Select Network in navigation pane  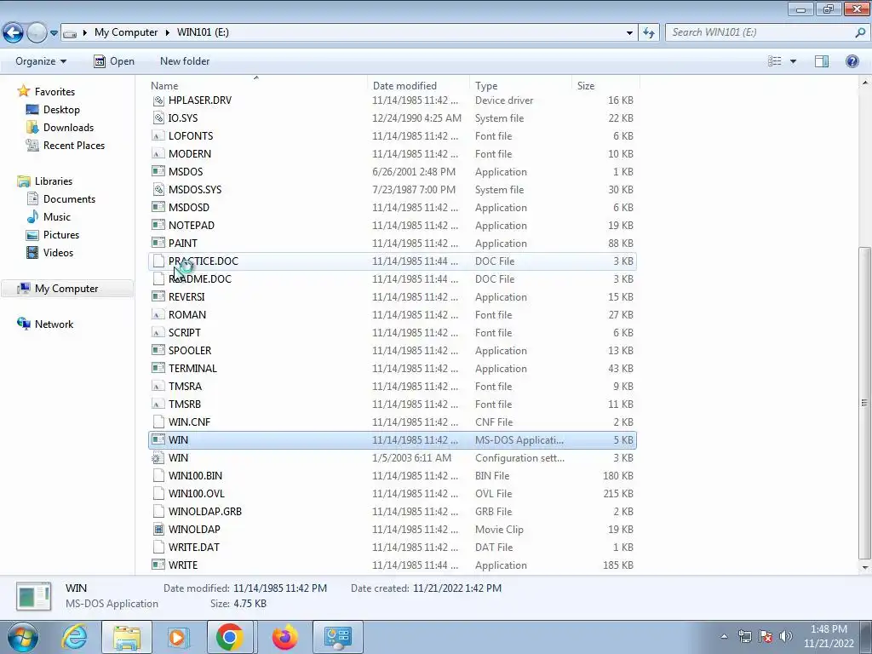click(54, 324)
